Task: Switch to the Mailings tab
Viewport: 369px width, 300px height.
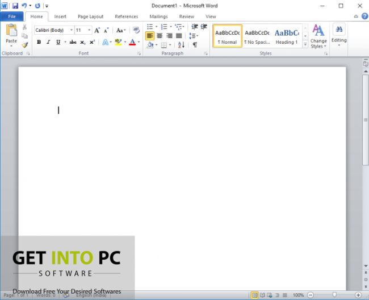Action: coord(158,16)
